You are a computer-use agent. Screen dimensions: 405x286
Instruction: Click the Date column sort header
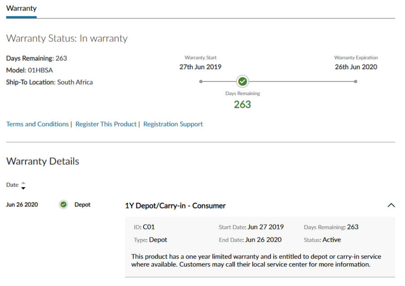pyautogui.click(x=13, y=185)
